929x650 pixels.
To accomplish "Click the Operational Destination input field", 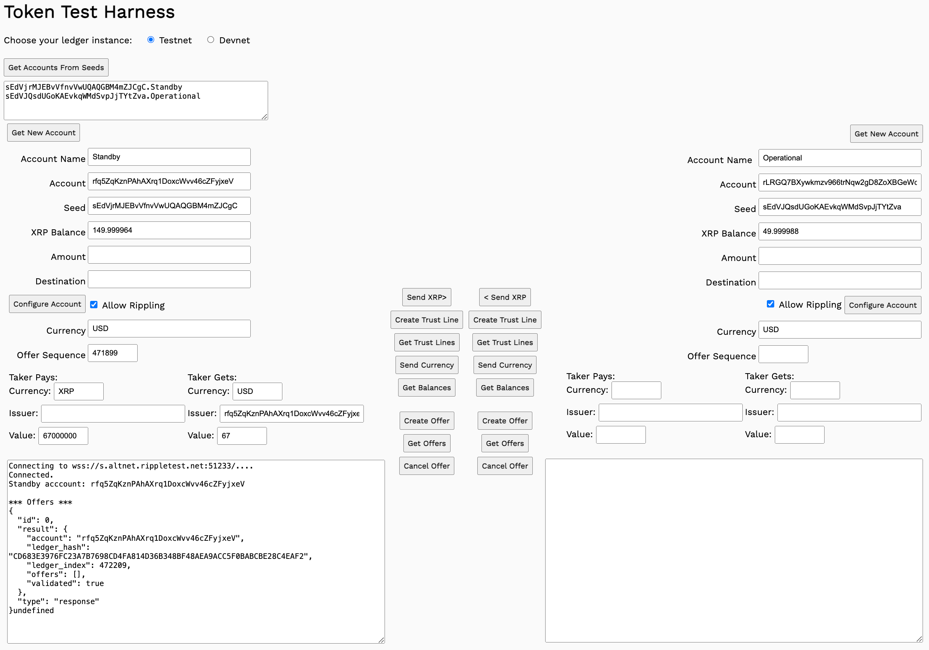I will [x=839, y=281].
